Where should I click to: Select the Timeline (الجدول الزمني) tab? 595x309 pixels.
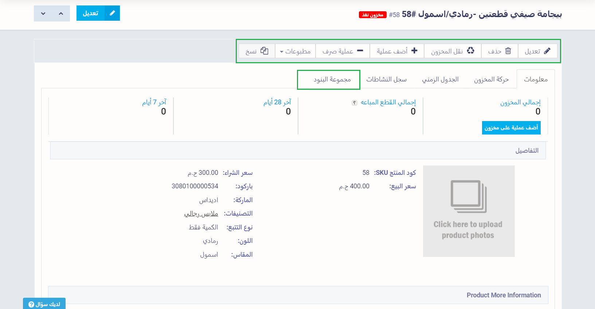440,80
